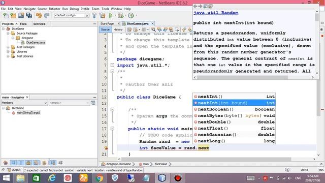325x183 pixels.
Task: Open the Refactor menu
Action: tap(54, 9)
